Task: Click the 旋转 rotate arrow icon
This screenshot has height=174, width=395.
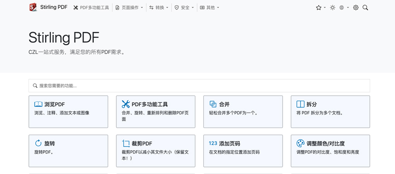Action: [38, 143]
